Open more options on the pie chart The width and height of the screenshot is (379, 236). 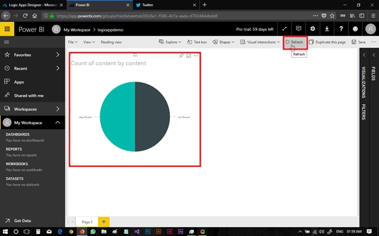(x=196, y=56)
